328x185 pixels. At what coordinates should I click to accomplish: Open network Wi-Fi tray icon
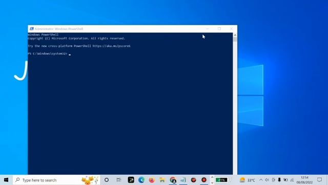pyautogui.click(x=292, y=180)
